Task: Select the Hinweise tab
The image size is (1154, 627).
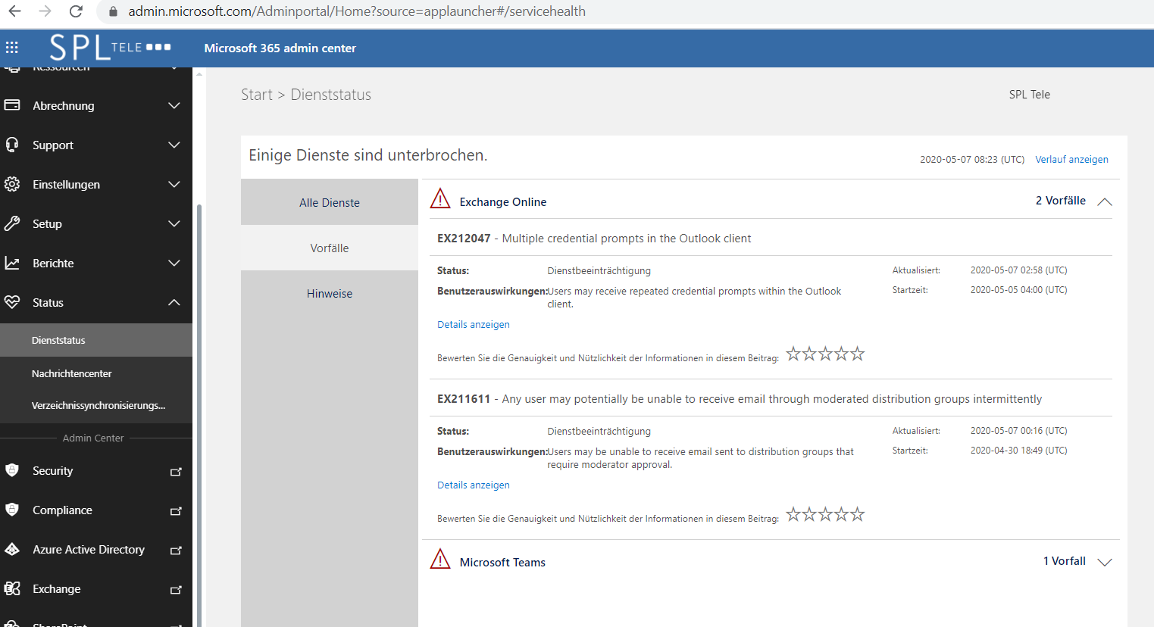Action: click(330, 293)
